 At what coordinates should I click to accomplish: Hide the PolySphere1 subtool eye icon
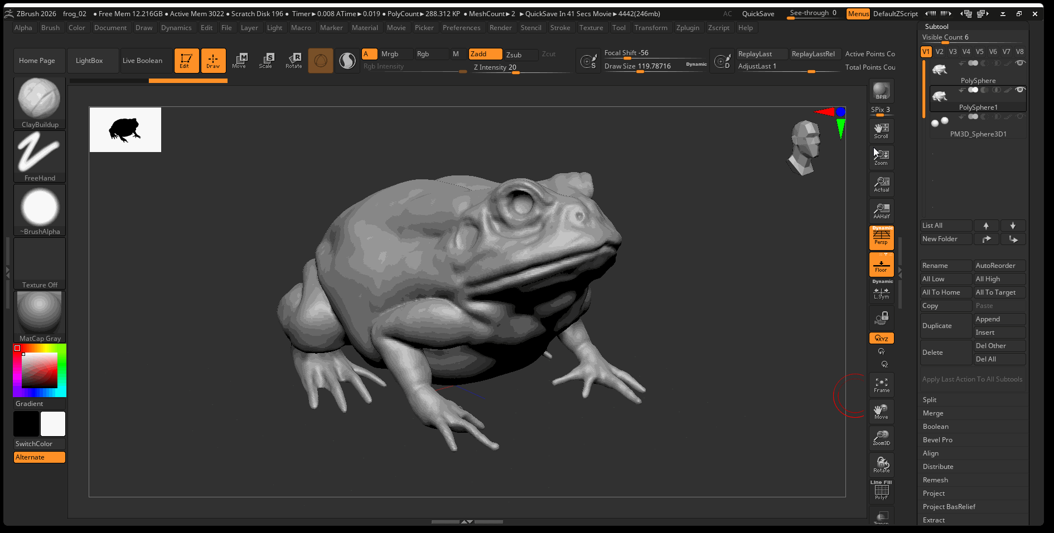point(1020,90)
